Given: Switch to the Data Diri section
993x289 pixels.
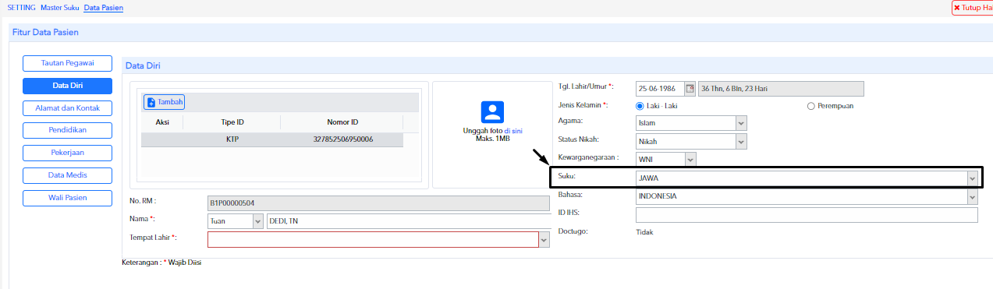Looking at the screenshot, I should coord(67,86).
